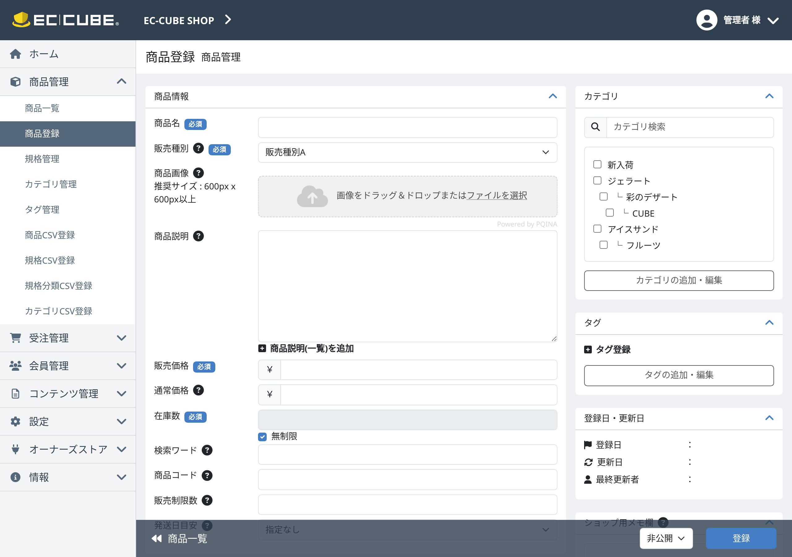Click help icon beside 商品コード
This screenshot has width=792, height=557.
[207, 476]
